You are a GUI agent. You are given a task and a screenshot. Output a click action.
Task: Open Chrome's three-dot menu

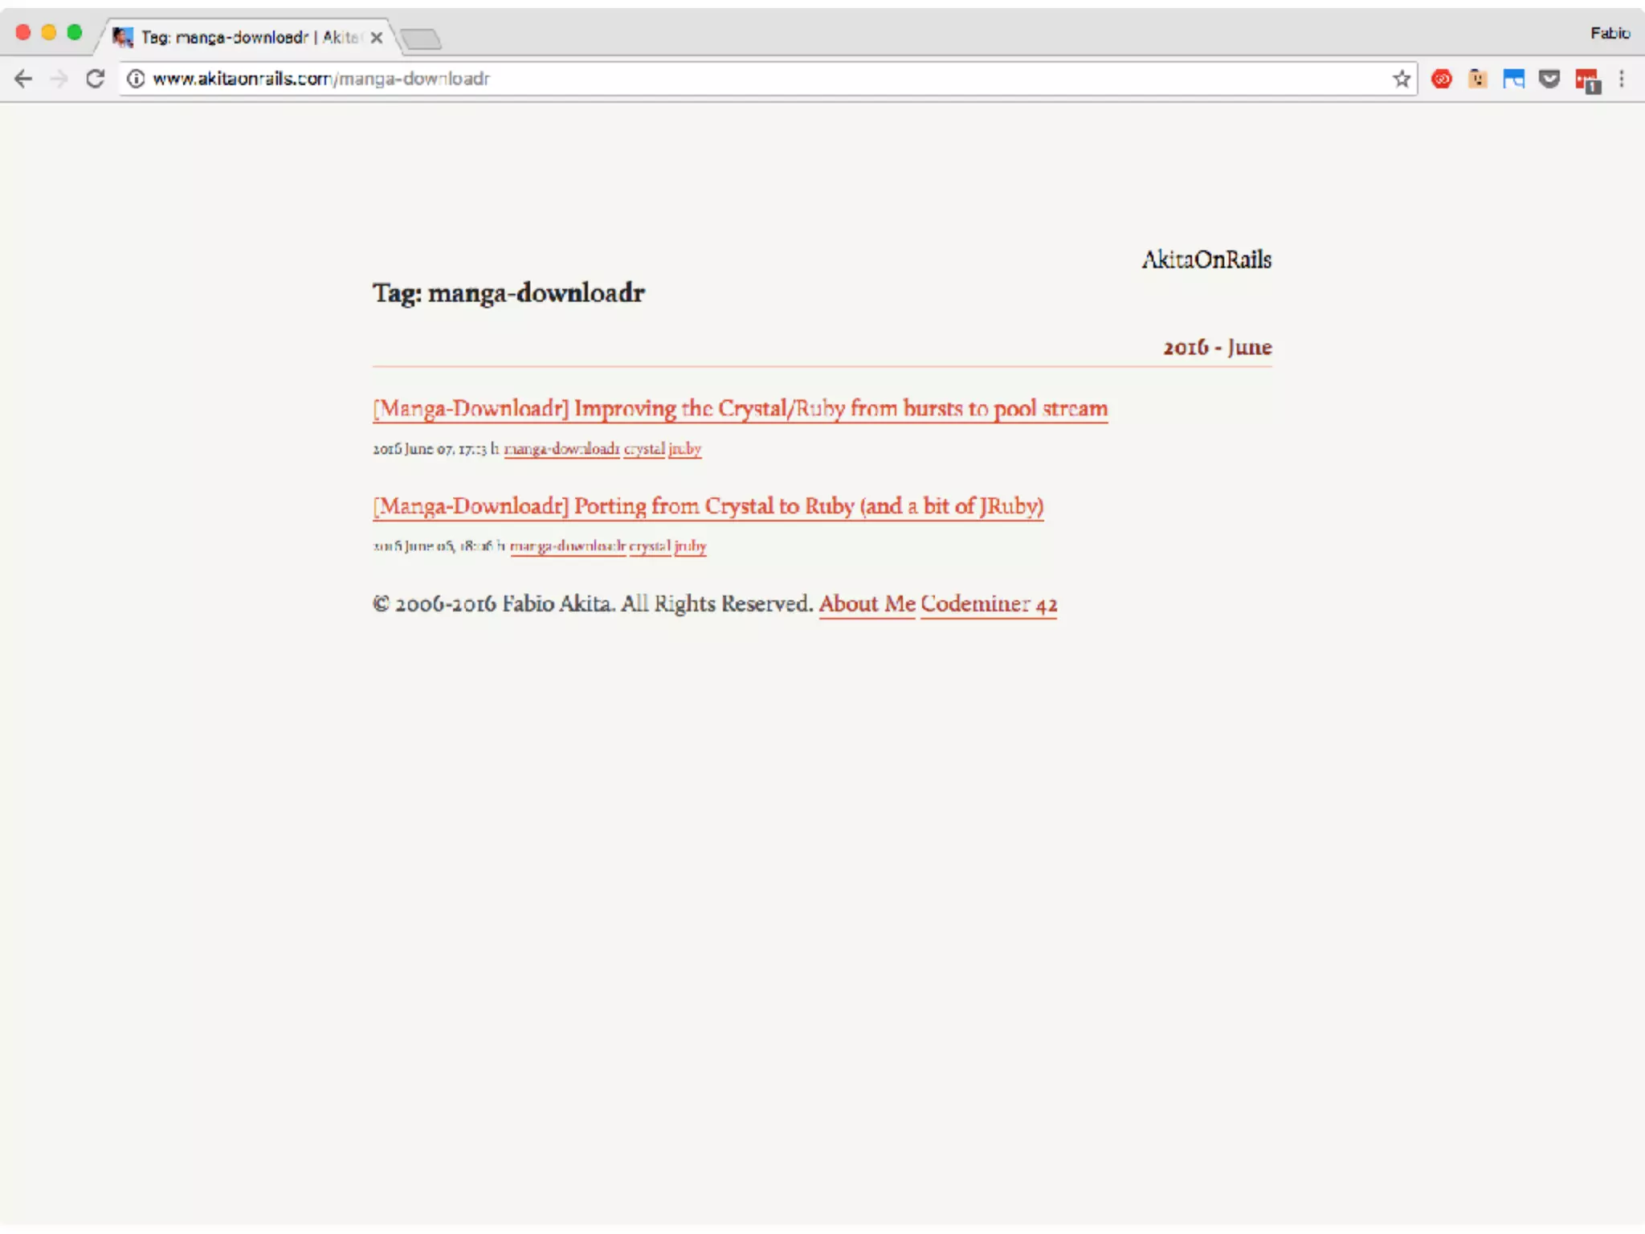click(1622, 79)
